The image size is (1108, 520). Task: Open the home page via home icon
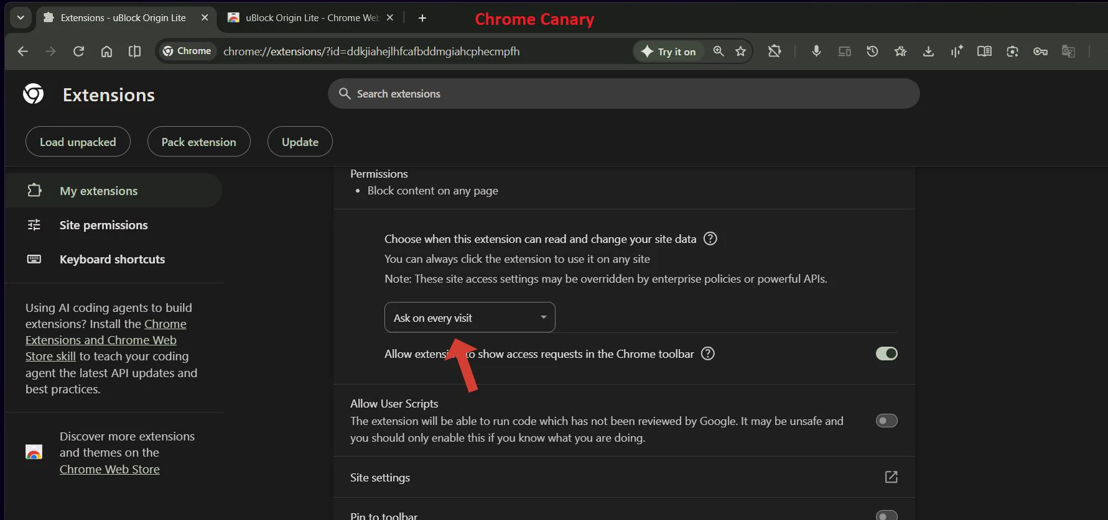coord(106,51)
